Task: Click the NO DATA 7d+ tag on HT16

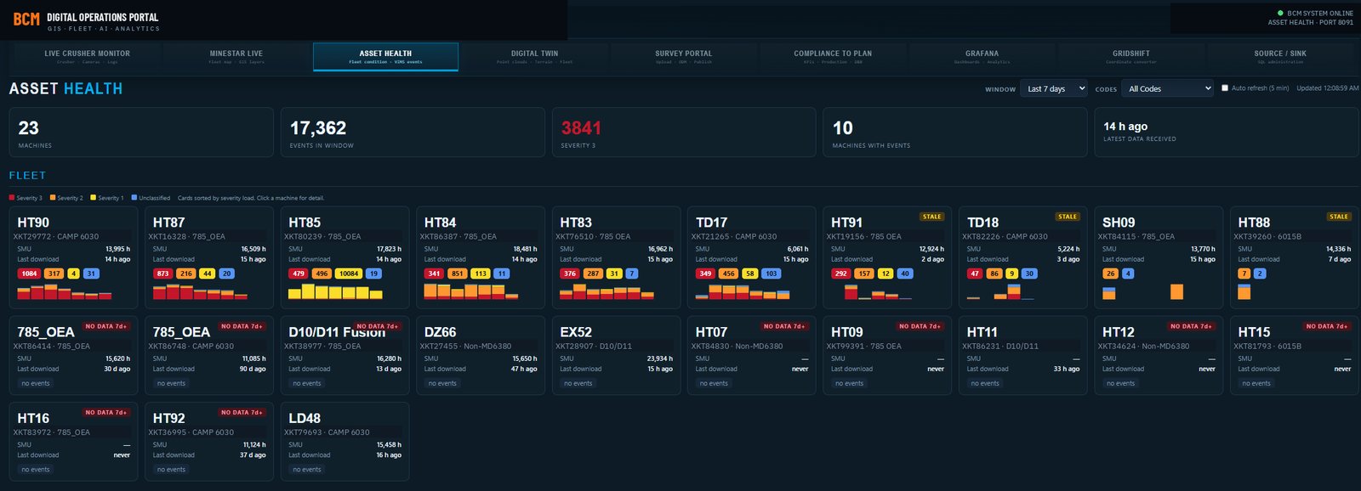Action: tap(106, 412)
